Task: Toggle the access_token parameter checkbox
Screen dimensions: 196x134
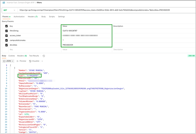Action: tap(6, 35)
